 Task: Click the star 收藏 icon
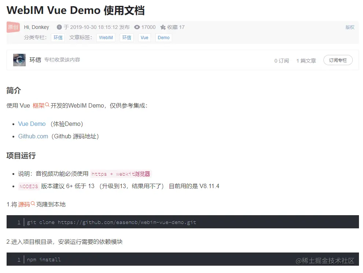click(163, 27)
